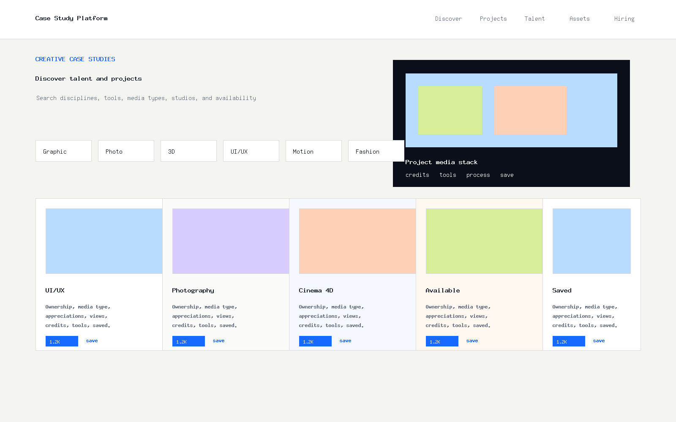Click the 1.2K button on Available card

tap(442, 341)
